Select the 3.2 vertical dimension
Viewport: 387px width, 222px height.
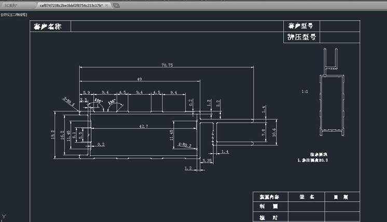[218, 103]
